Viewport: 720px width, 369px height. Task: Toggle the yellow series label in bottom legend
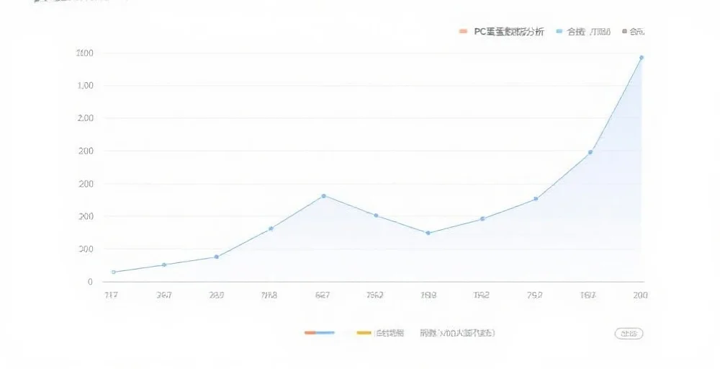coord(390,333)
